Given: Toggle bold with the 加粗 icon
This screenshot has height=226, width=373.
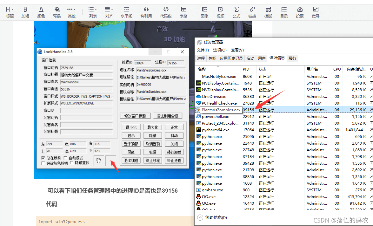Looking at the screenshot, I should pyautogui.click(x=25, y=12).
